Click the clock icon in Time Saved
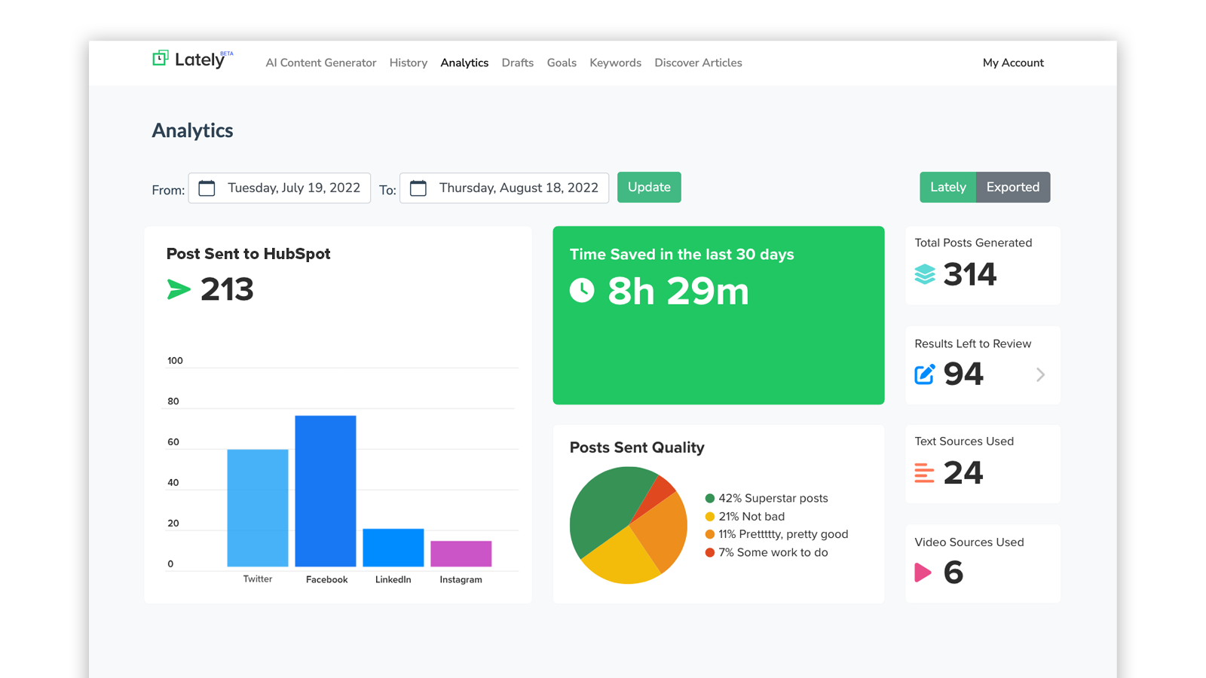1206x678 pixels. 582,290
